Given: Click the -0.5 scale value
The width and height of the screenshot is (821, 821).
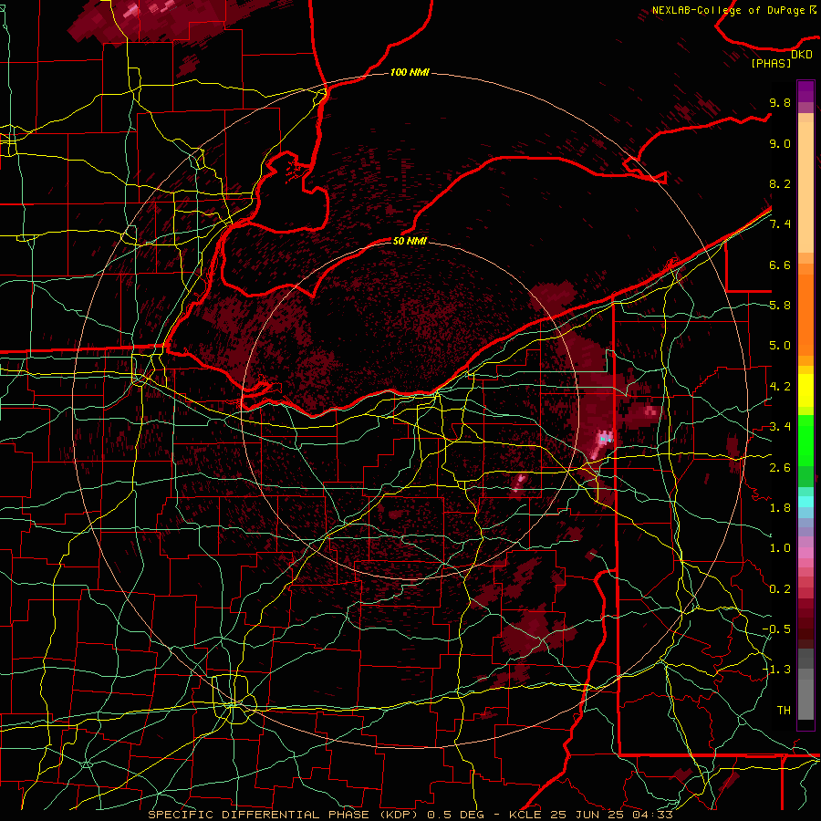Looking at the screenshot, I should [776, 629].
